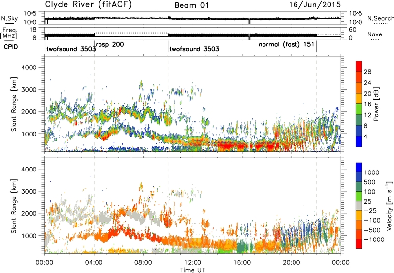The height and width of the screenshot is (273, 394).
Task: Click the 'rbsp 200' CPID label
Action: coord(110,45)
